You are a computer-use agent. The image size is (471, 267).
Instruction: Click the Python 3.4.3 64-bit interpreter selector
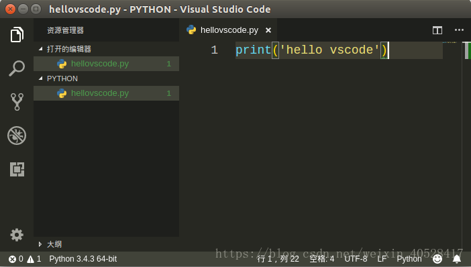pyautogui.click(x=83, y=259)
